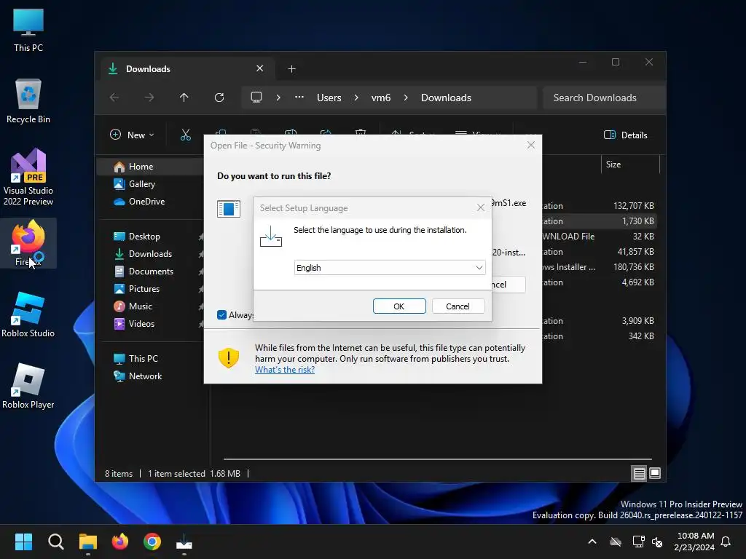Viewport: 746px width, 559px height.
Task: Expand chevron after vm6 in breadcrumb
Action: pos(406,98)
